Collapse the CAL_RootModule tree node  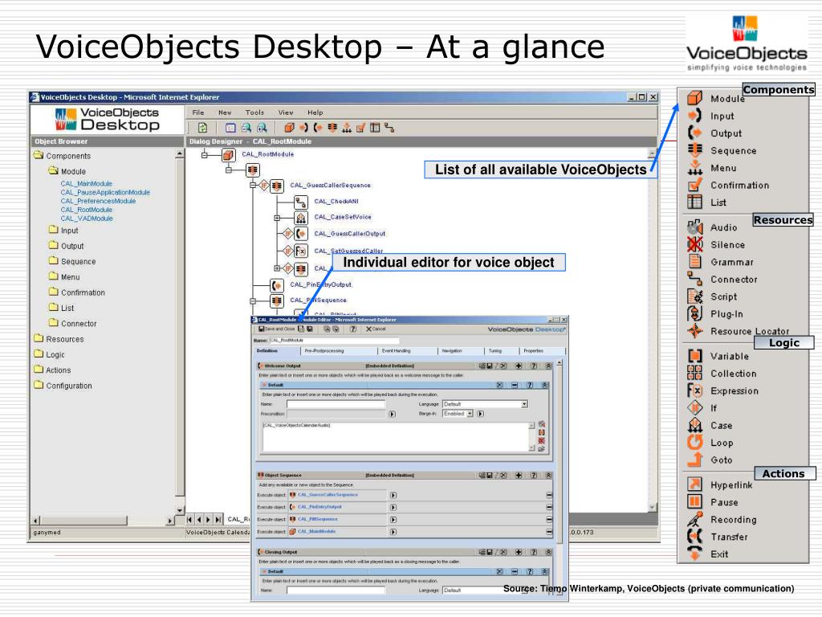pos(205,155)
